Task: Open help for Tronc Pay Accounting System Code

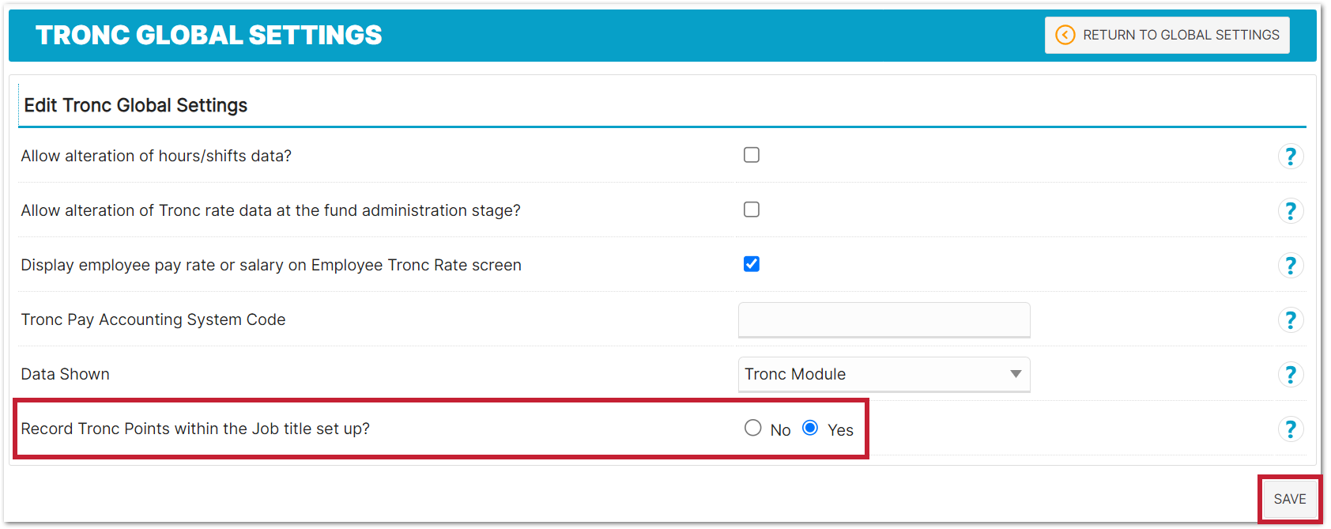Action: point(1290,320)
